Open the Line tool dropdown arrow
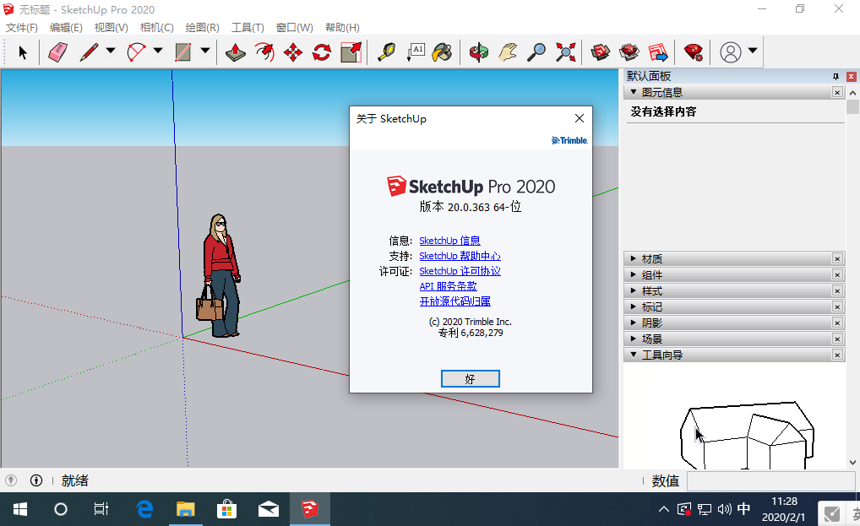 (x=111, y=51)
